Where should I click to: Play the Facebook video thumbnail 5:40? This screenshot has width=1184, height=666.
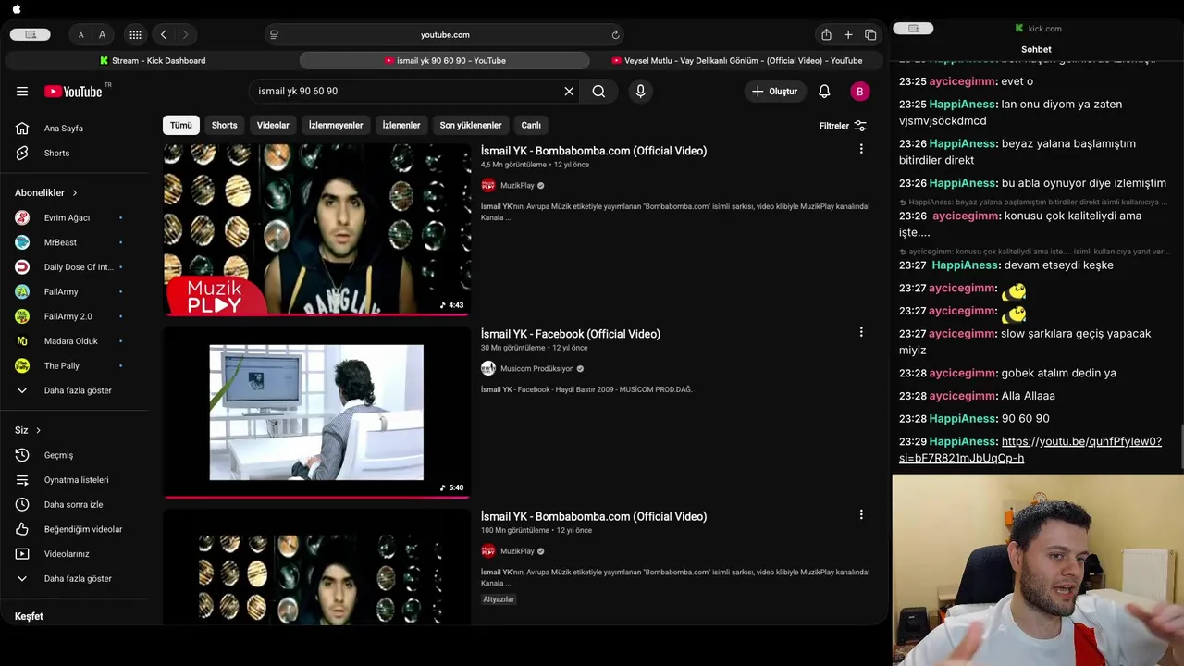click(x=317, y=413)
